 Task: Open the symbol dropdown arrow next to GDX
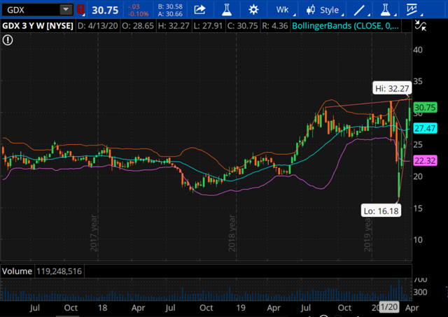click(66, 10)
